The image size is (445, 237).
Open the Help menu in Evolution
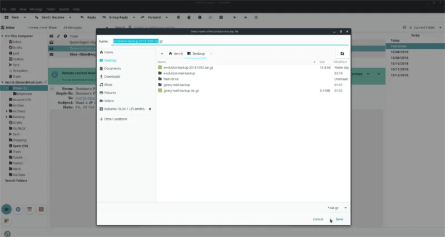click(76, 9)
